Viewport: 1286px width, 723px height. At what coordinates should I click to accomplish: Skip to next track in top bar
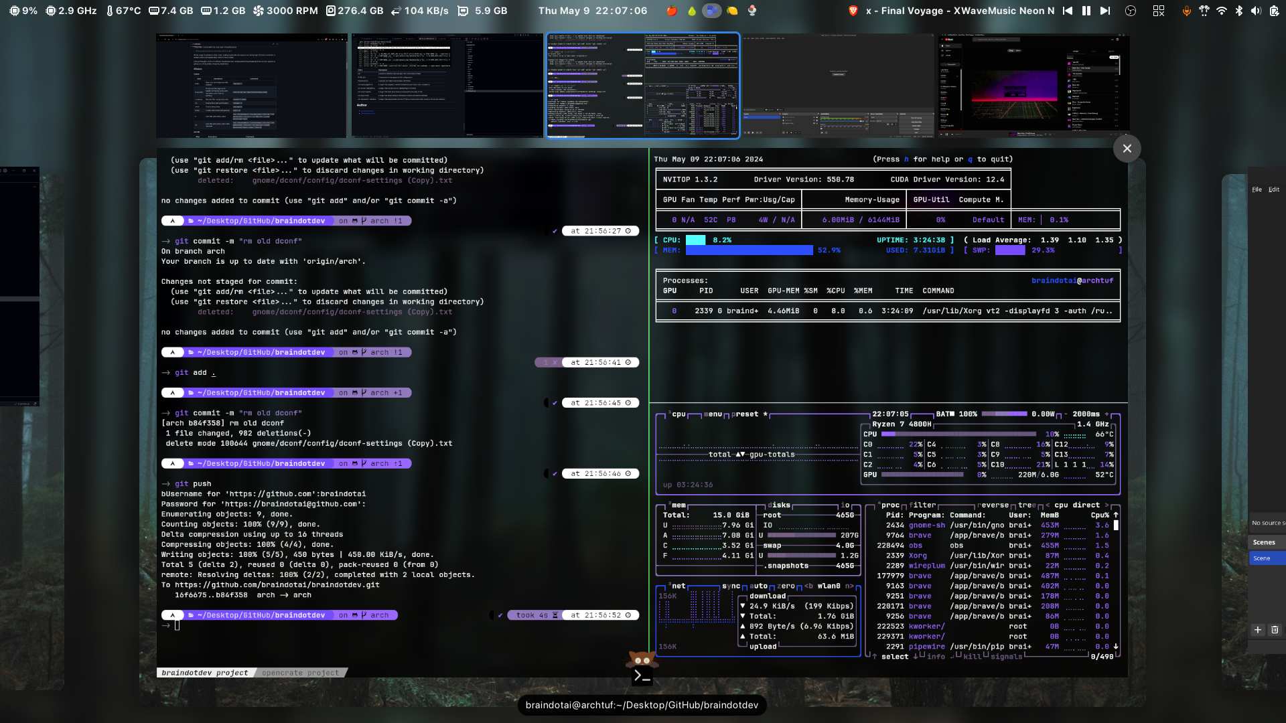pos(1105,11)
